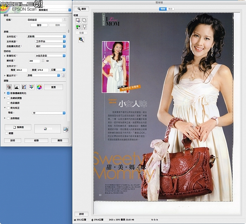
Task: Switch to the 預視 preview tab
Action: pyautogui.click(x=163, y=9)
